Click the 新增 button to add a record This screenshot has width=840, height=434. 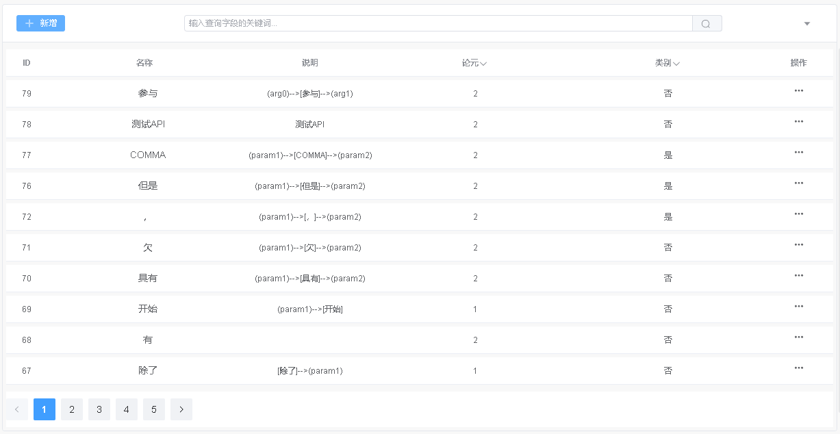click(40, 23)
